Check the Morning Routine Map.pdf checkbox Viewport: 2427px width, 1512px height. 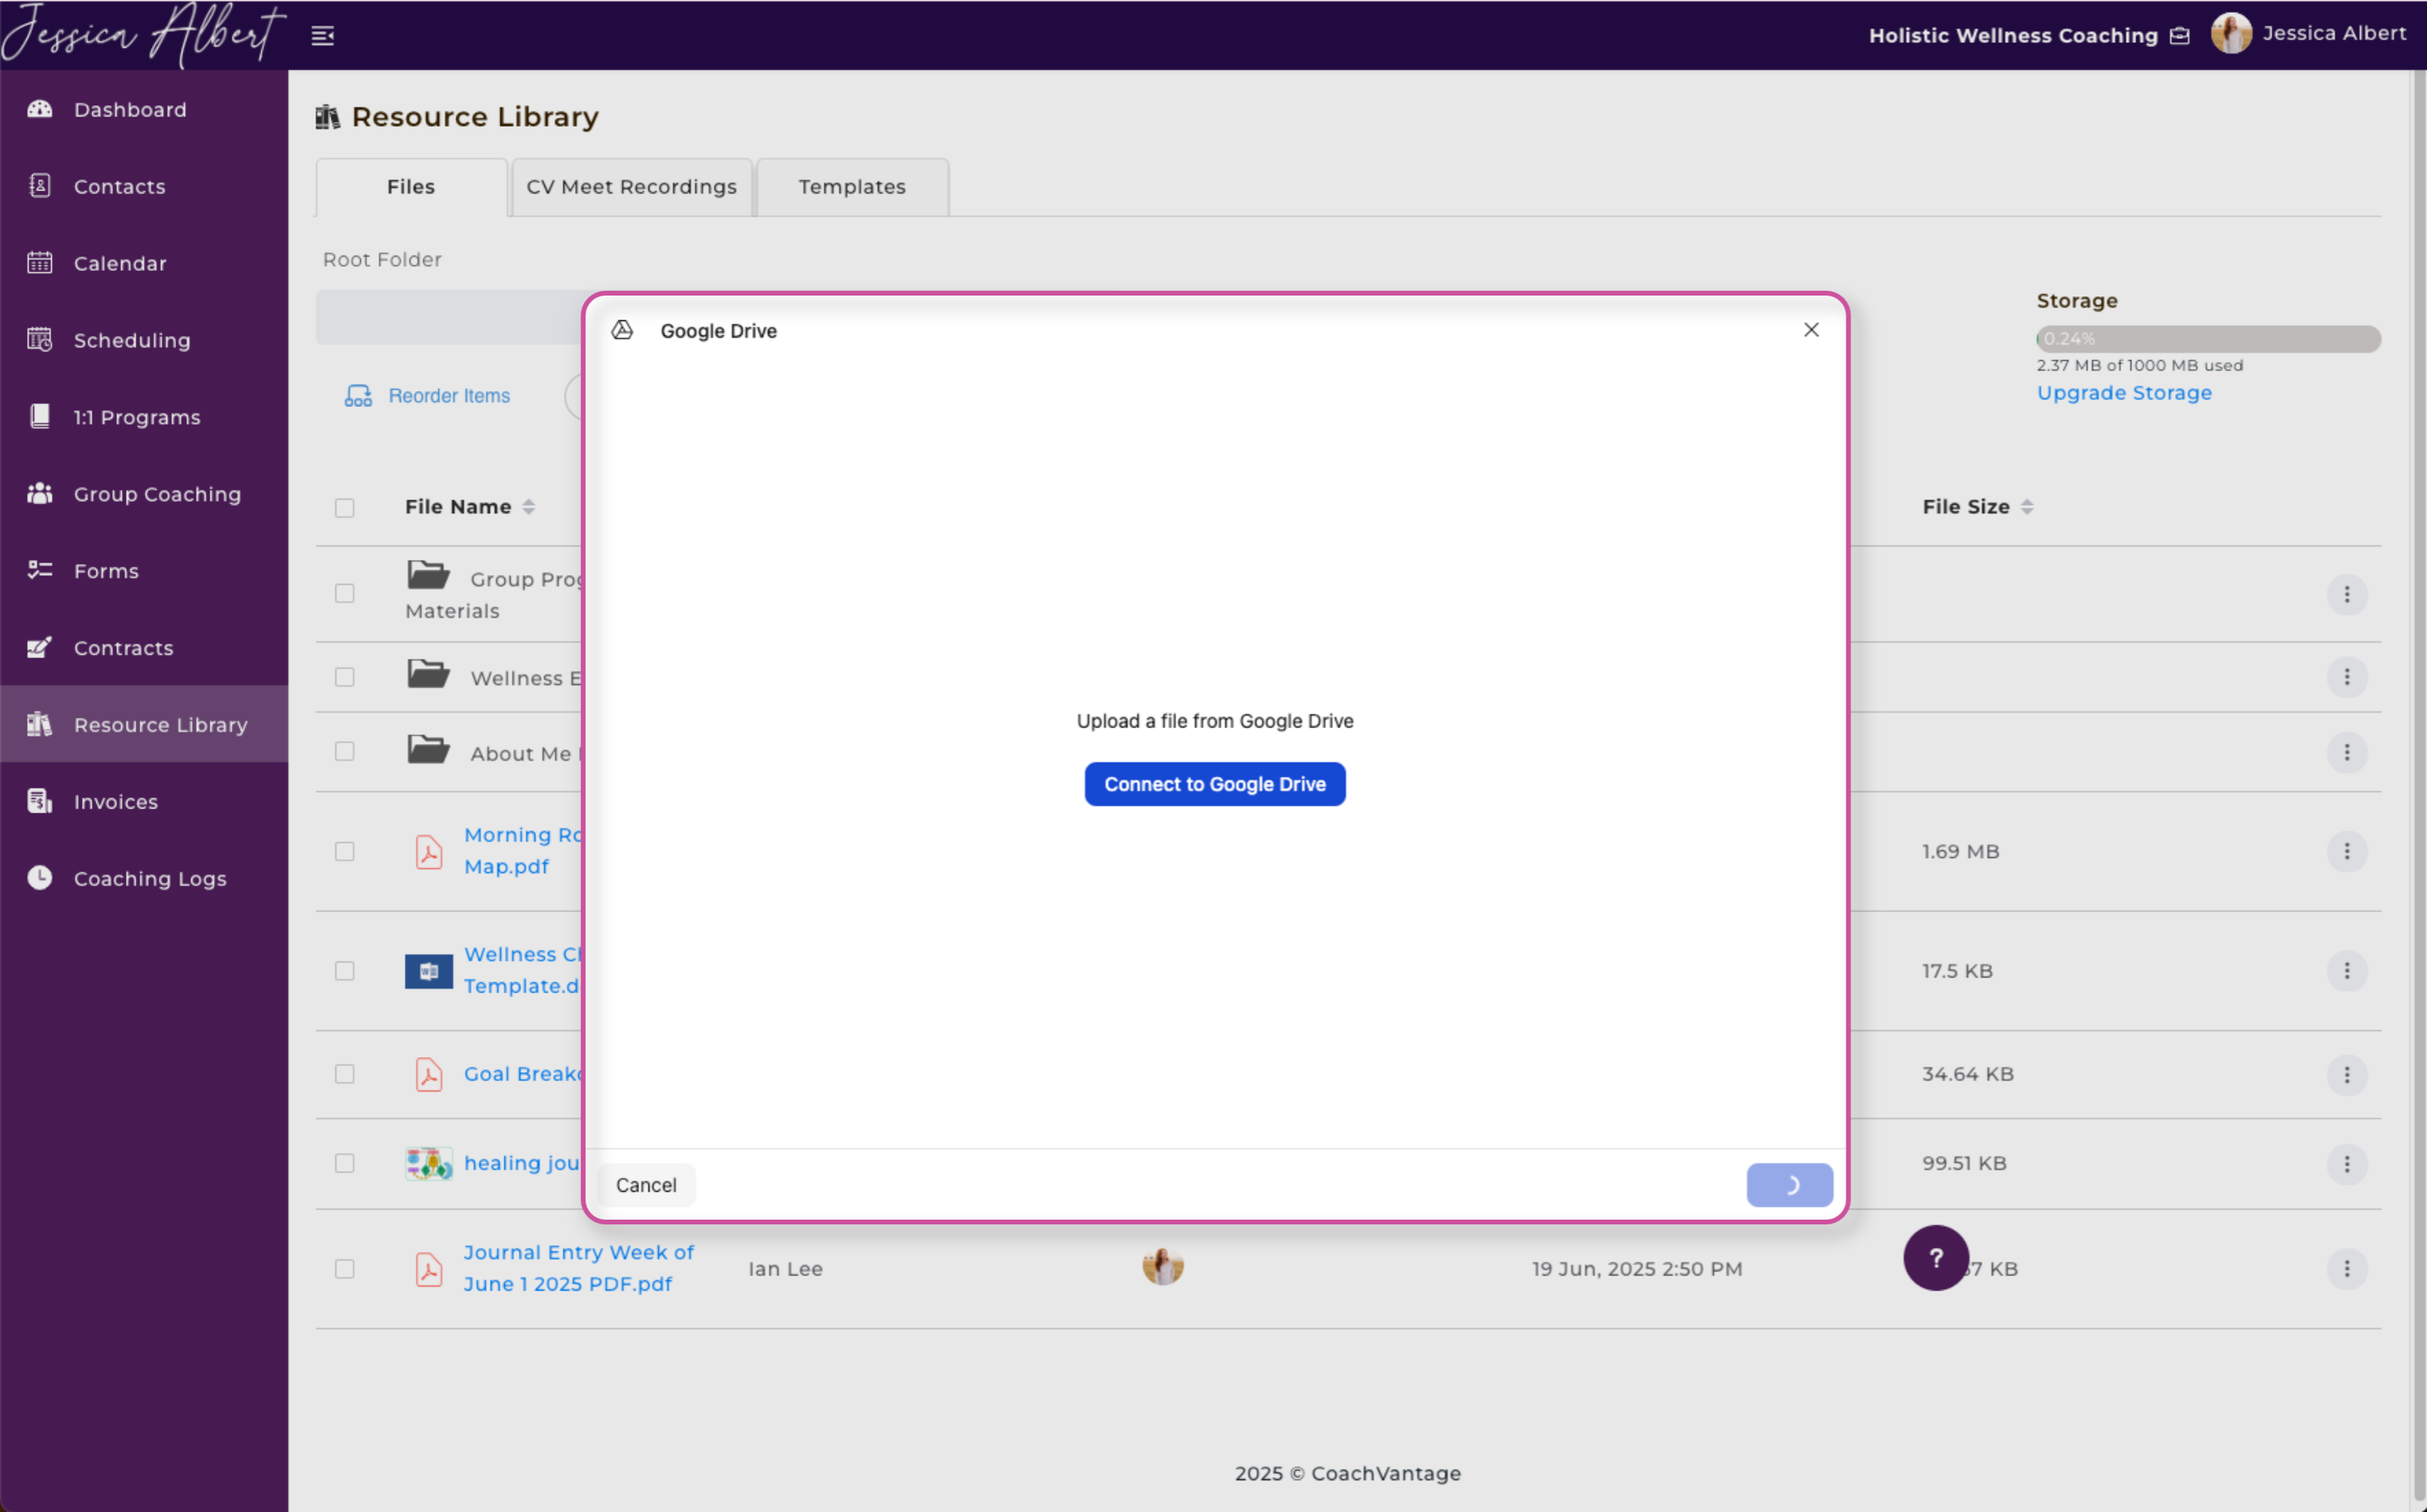click(x=345, y=851)
